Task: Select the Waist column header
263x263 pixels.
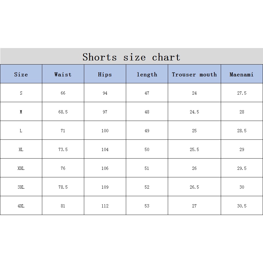Action: pyautogui.click(x=63, y=74)
